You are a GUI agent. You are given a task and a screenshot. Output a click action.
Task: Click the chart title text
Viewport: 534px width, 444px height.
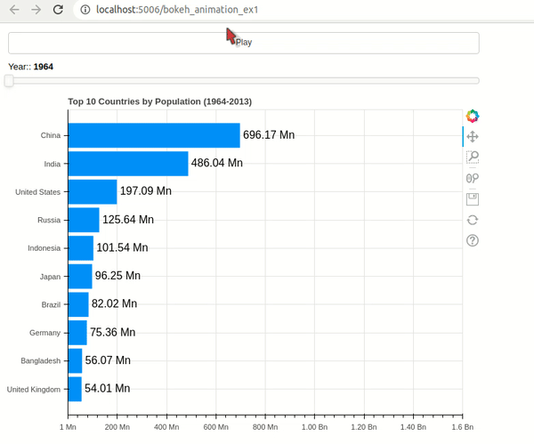(x=159, y=101)
